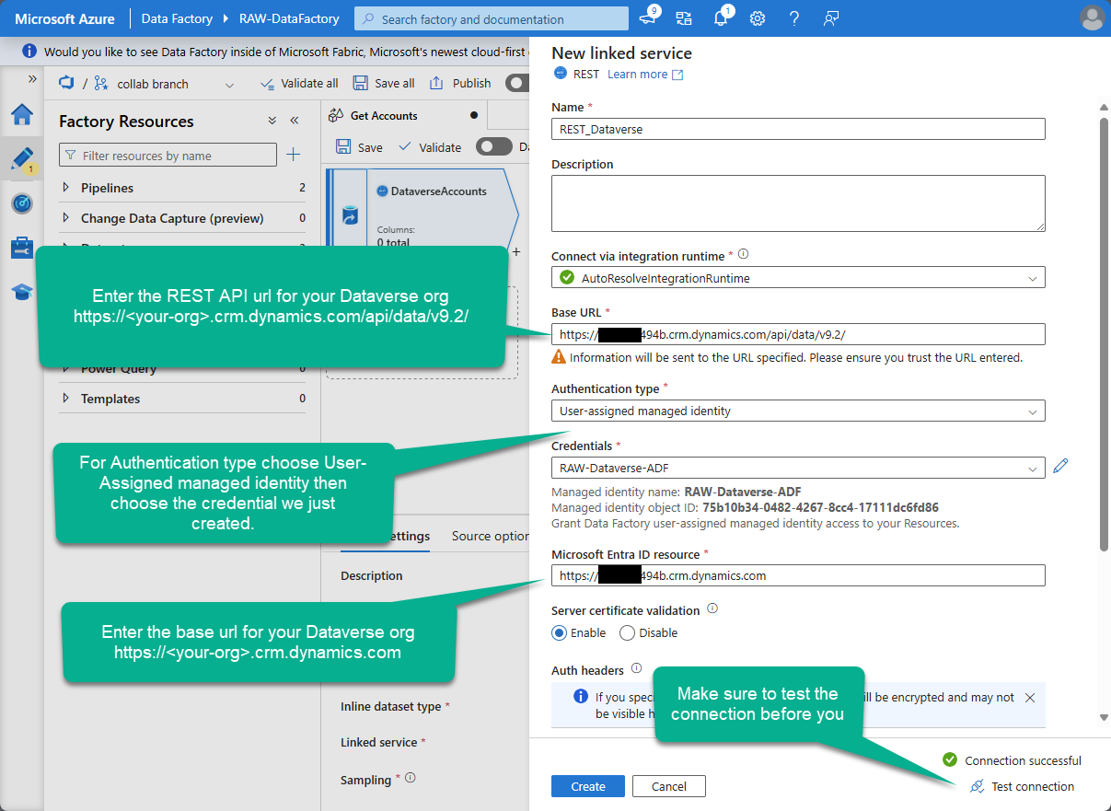The image size is (1111, 811).
Task: Click RAW-DataFactory in breadcrumb
Action: coord(289,18)
